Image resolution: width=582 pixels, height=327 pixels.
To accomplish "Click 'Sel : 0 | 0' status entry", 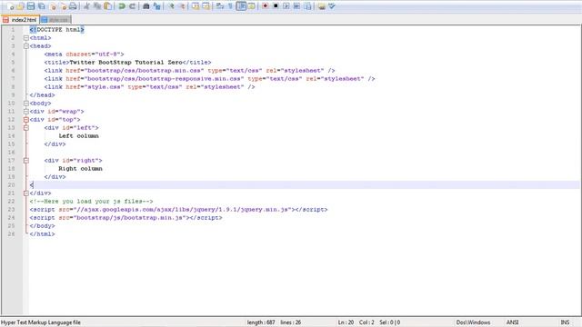I will (390, 322).
